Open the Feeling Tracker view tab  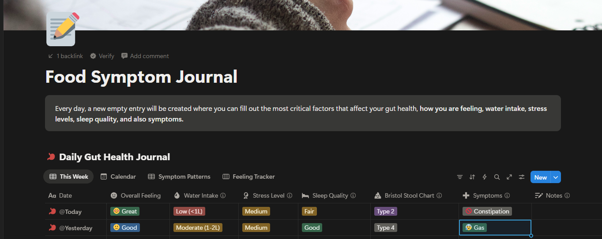coord(248,176)
